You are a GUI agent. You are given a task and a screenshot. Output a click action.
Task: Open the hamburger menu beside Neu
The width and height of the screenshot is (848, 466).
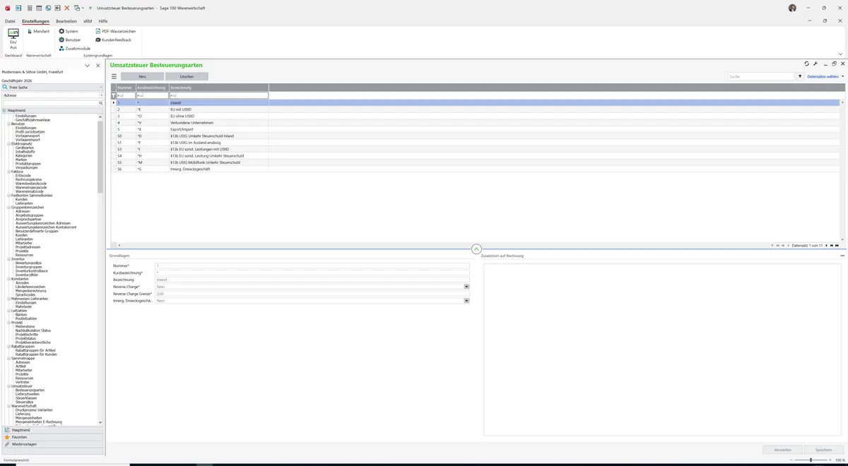114,76
